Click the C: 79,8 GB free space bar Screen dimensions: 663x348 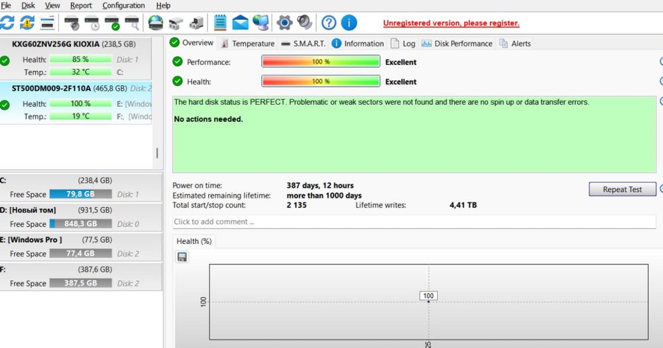(x=80, y=194)
